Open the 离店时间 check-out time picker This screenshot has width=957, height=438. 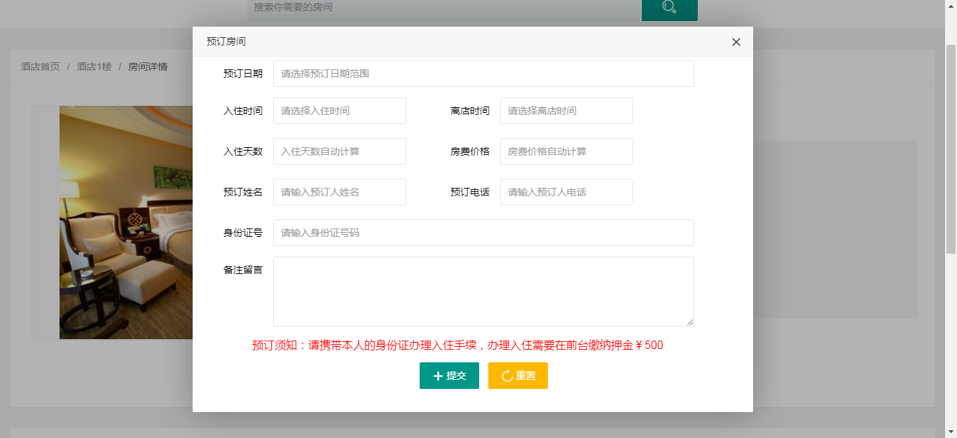click(x=566, y=111)
